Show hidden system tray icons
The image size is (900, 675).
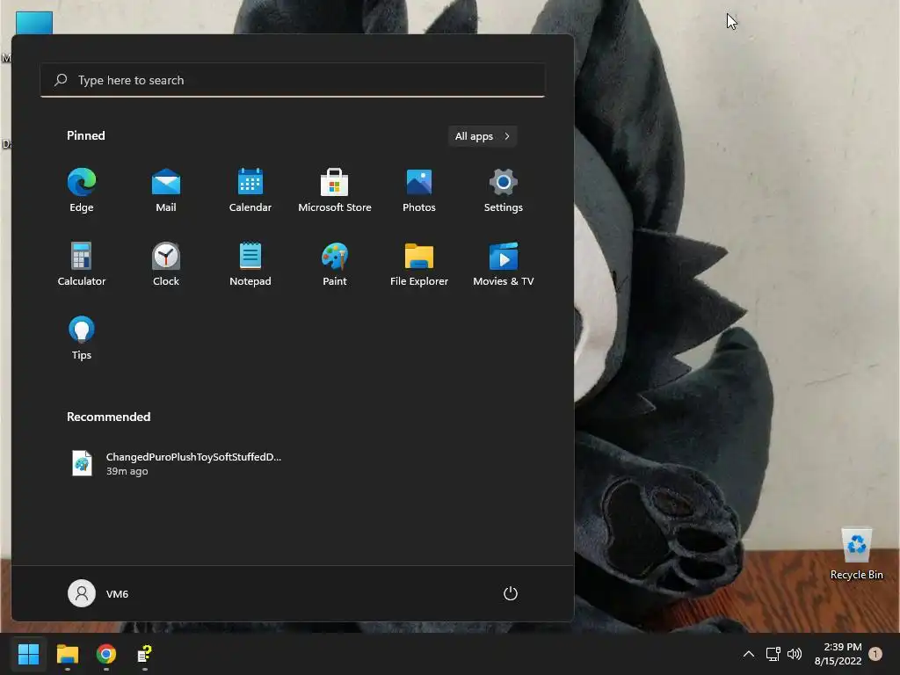749,654
